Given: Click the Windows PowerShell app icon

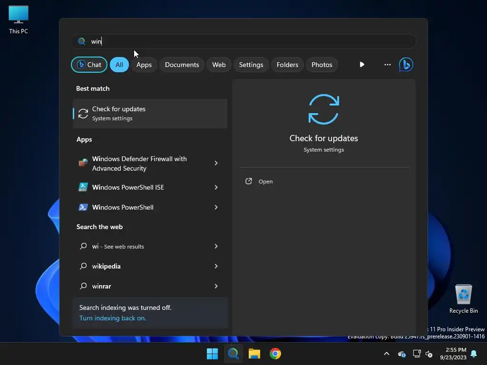Looking at the screenshot, I should [x=83, y=207].
